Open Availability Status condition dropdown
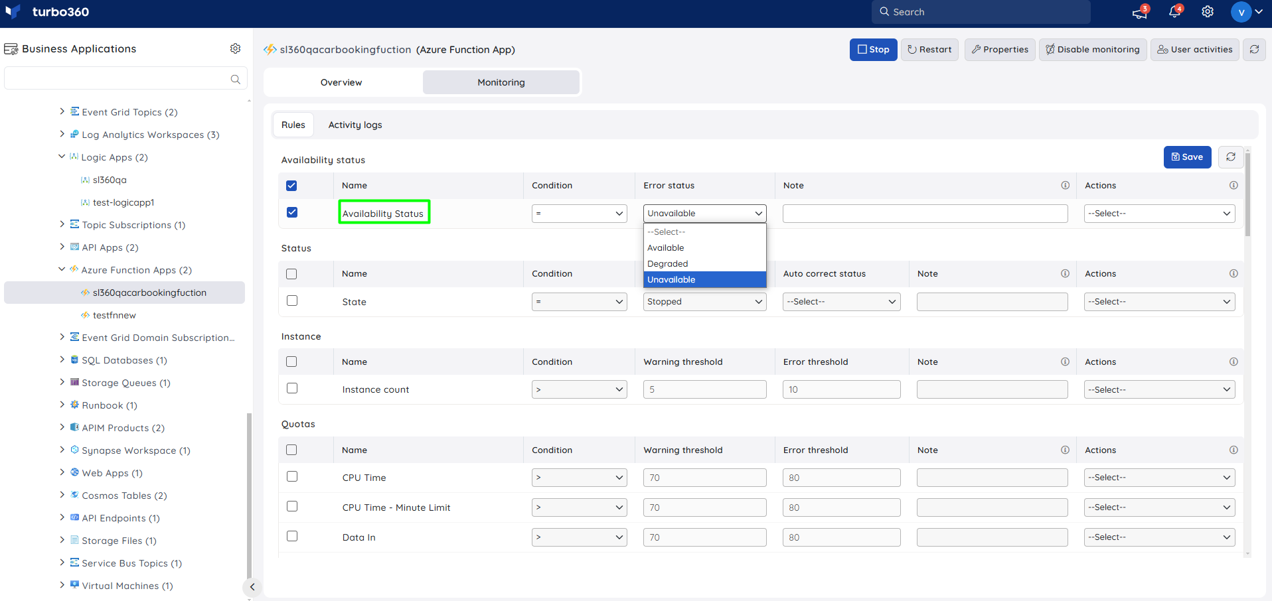Image resolution: width=1272 pixels, height=601 pixels. (579, 214)
